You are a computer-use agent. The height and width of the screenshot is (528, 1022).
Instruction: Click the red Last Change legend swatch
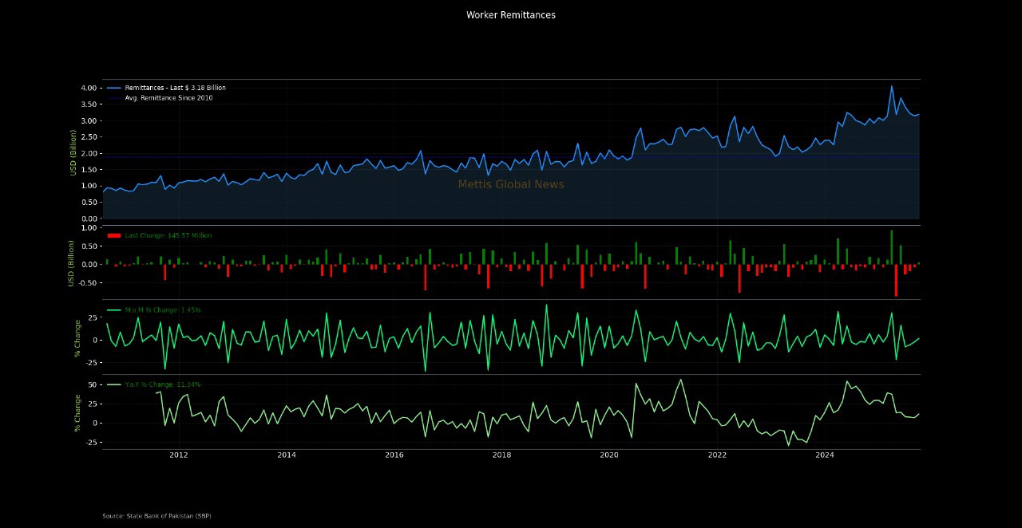(x=113, y=236)
